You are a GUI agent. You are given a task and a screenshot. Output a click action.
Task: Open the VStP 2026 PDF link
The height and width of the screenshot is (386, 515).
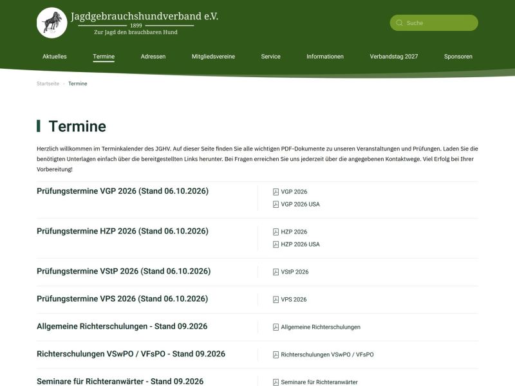pos(295,271)
